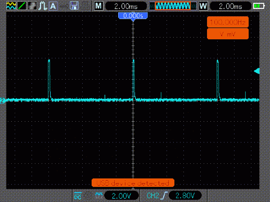Click the channel 2 ground reference marker
The width and height of the screenshot is (270, 202).
(3, 101)
